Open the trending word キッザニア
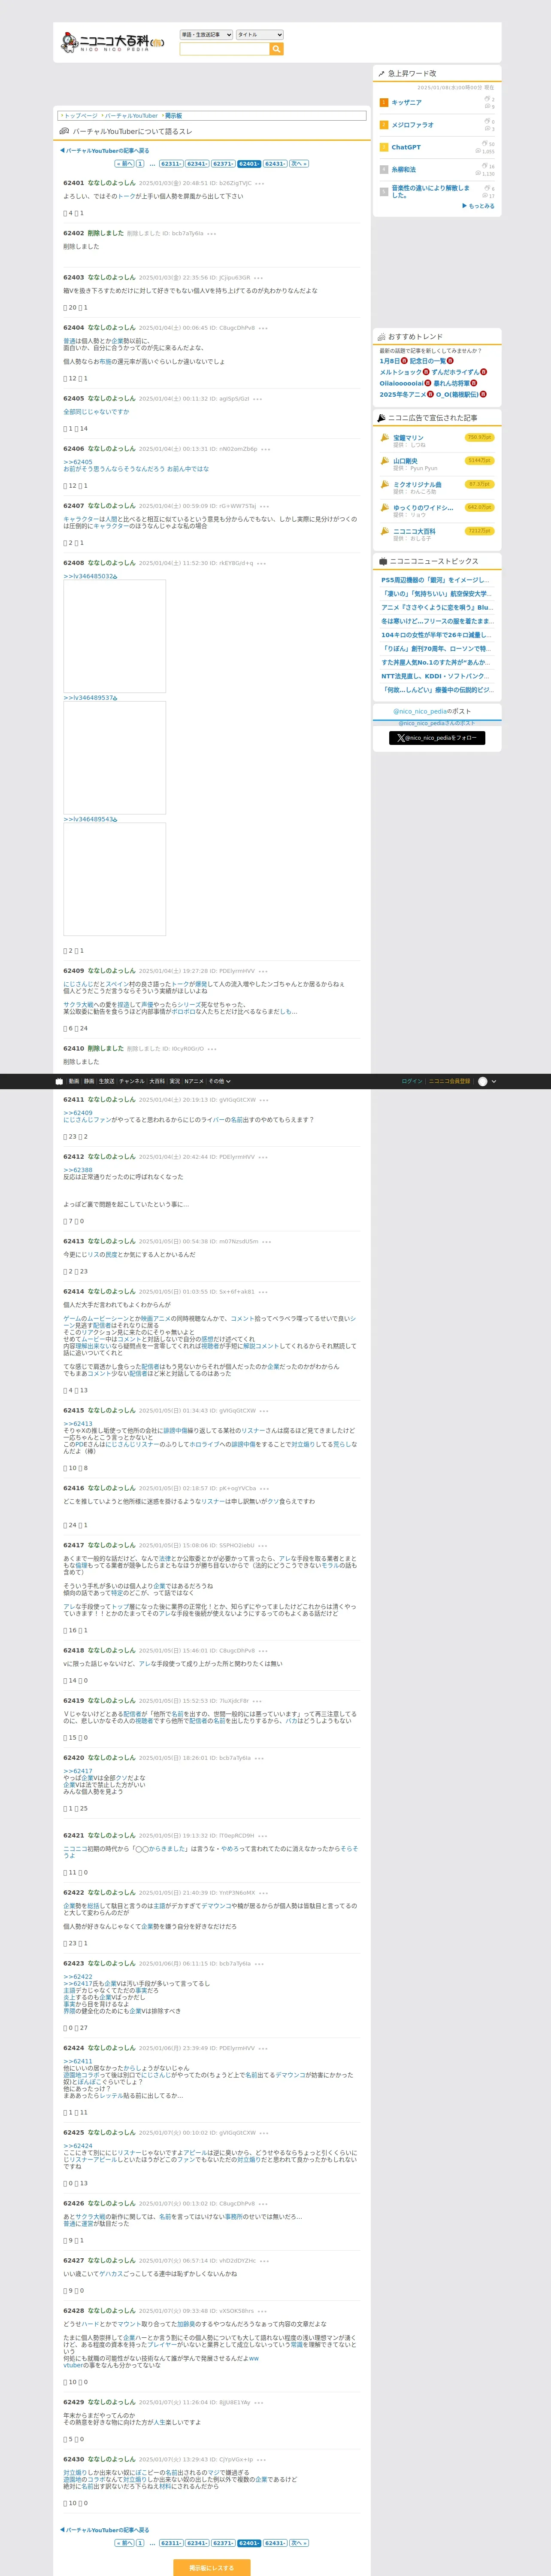The height and width of the screenshot is (2576, 551). click(x=406, y=103)
